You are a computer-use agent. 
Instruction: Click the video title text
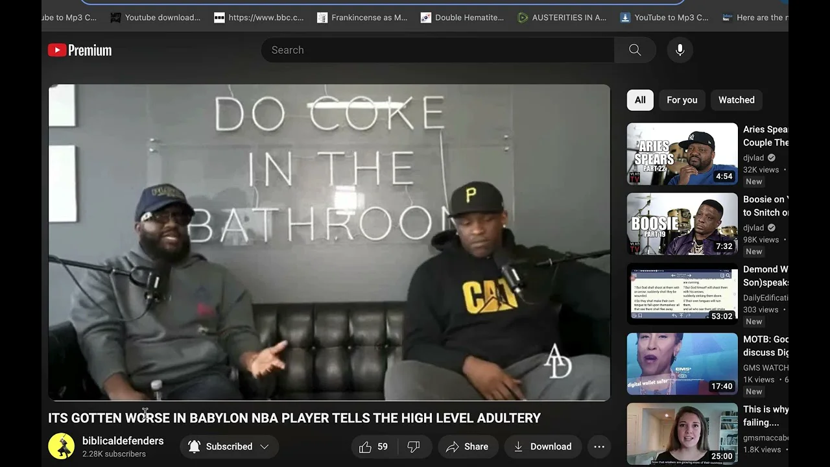[294, 418]
